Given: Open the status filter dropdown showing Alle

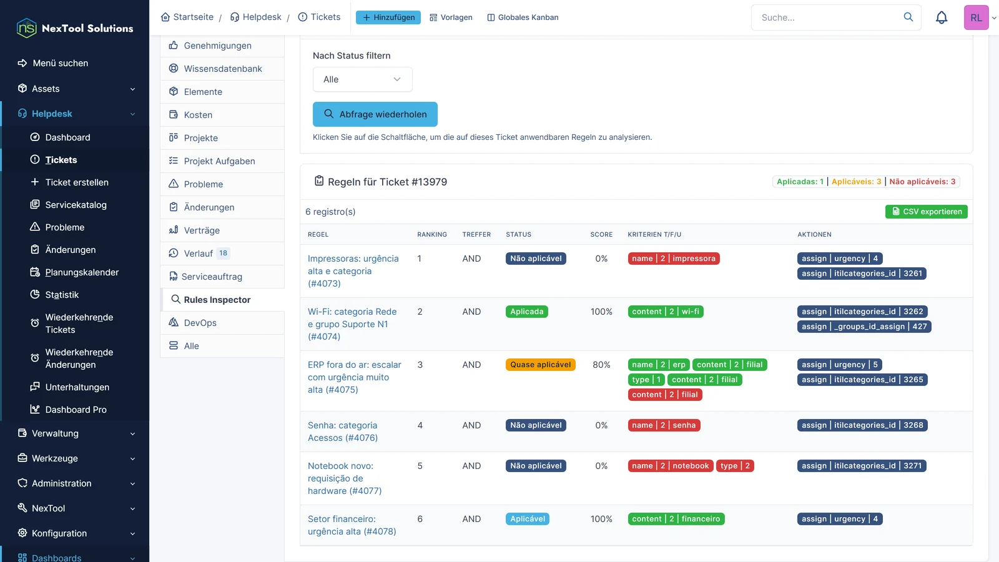Looking at the screenshot, I should 362,79.
